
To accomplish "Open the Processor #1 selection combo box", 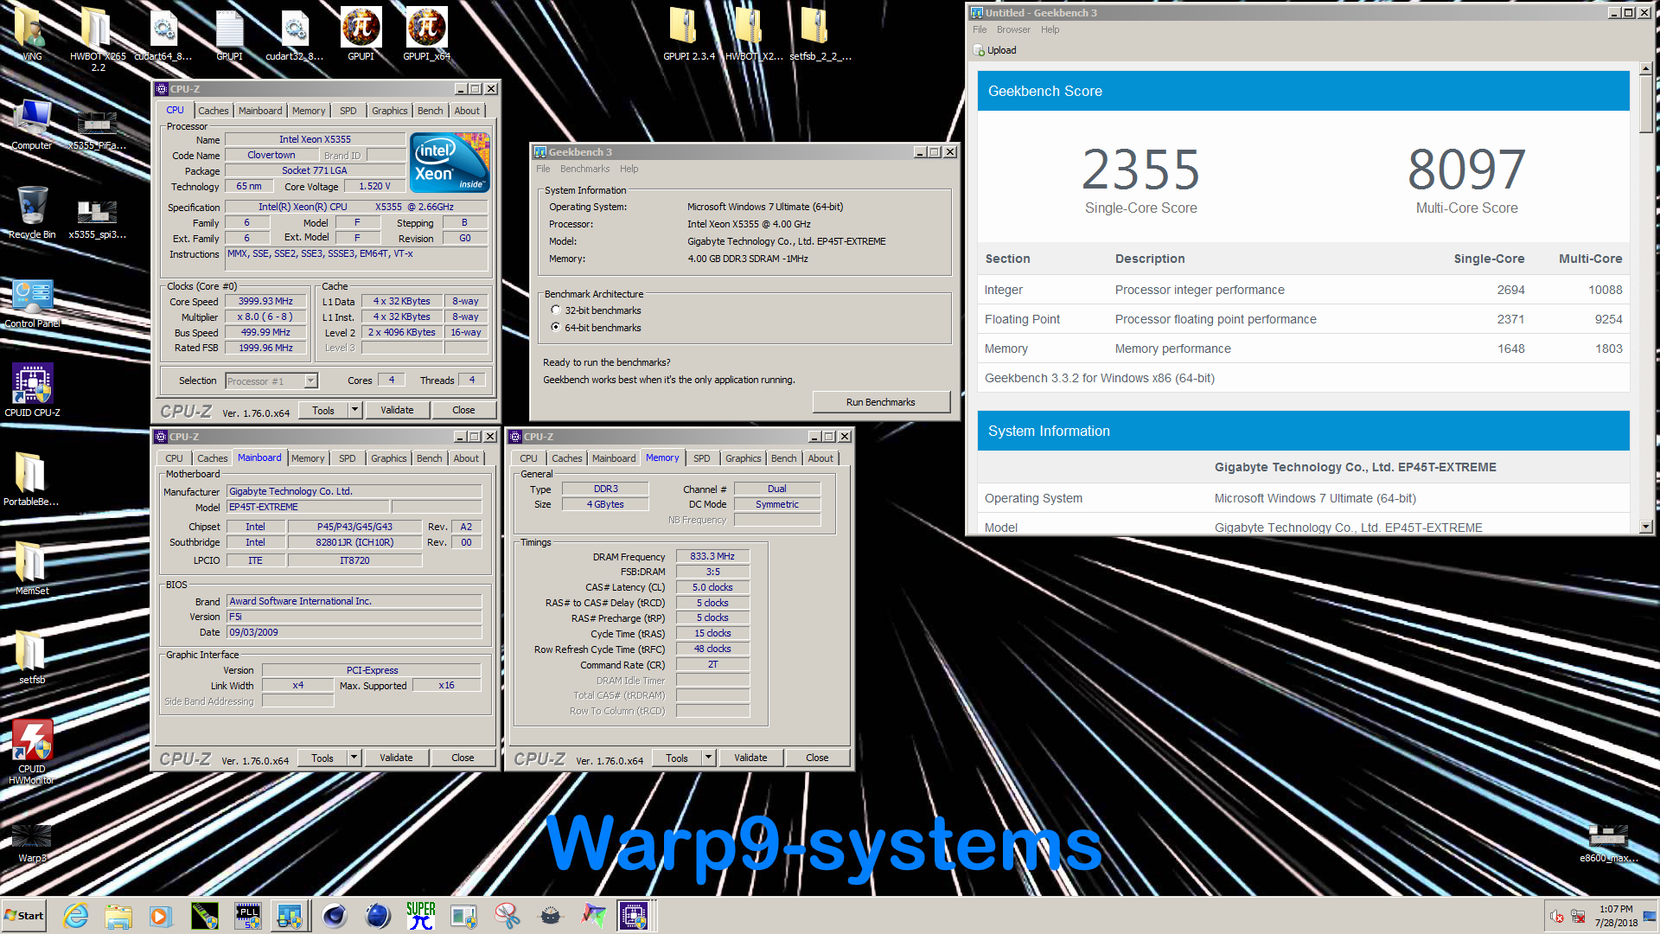I will (271, 381).
